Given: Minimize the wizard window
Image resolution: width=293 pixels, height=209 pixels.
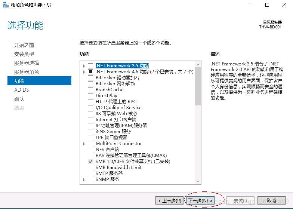Looking at the screenshot, I should coord(250,5).
